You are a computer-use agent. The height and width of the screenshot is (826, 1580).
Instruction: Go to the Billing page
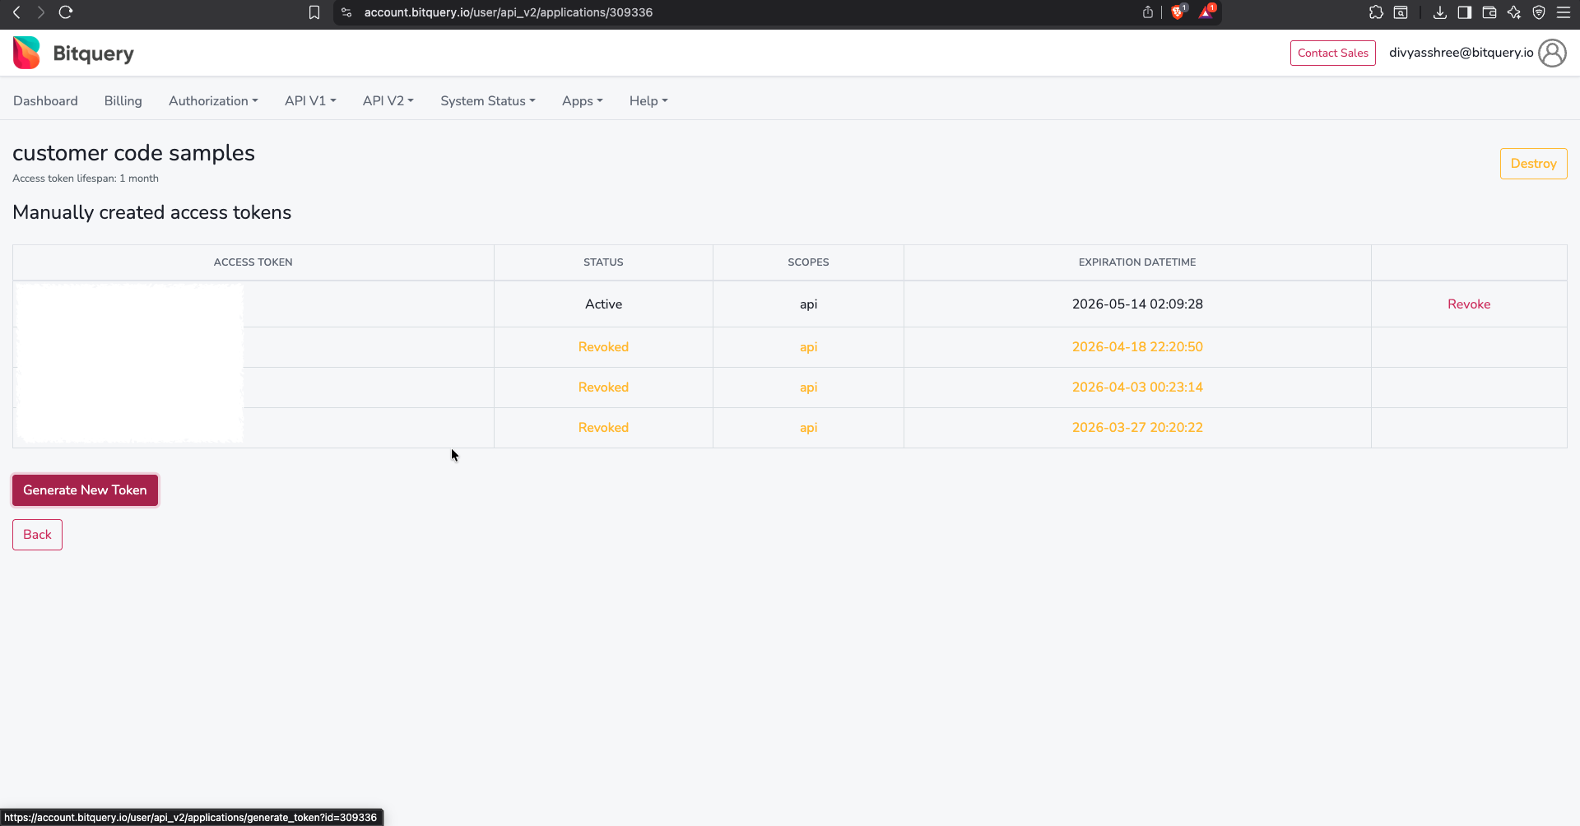click(123, 100)
